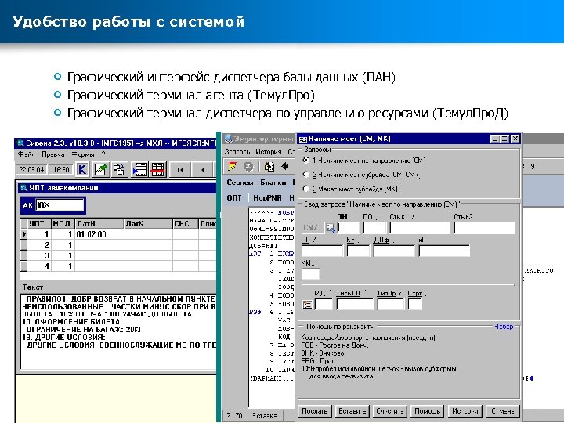
Task: Click the Стык2 input field
Action: tap(485, 228)
